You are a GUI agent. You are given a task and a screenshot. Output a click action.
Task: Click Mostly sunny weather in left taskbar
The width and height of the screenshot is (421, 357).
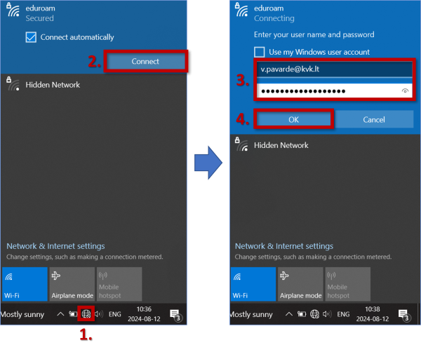[22, 314]
